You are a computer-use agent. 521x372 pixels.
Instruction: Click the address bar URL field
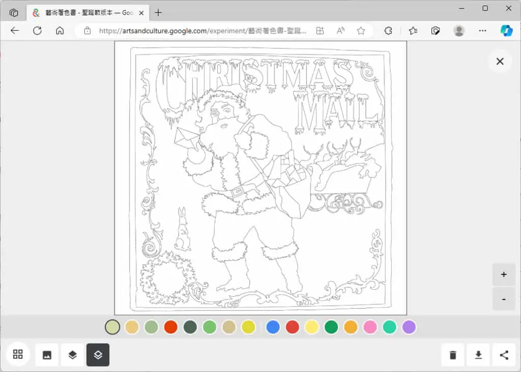[202, 31]
